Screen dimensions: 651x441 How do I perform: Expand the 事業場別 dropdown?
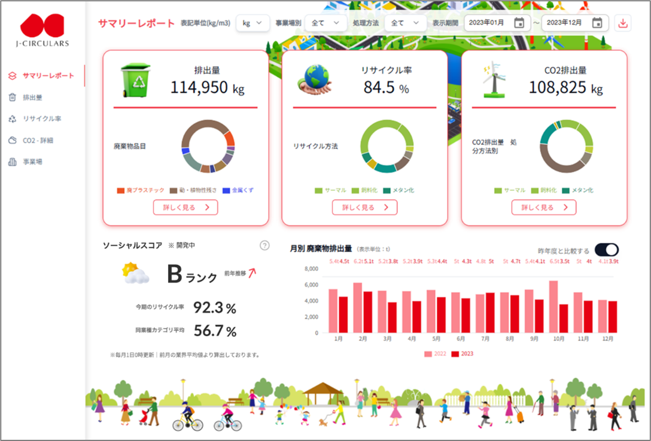click(326, 23)
